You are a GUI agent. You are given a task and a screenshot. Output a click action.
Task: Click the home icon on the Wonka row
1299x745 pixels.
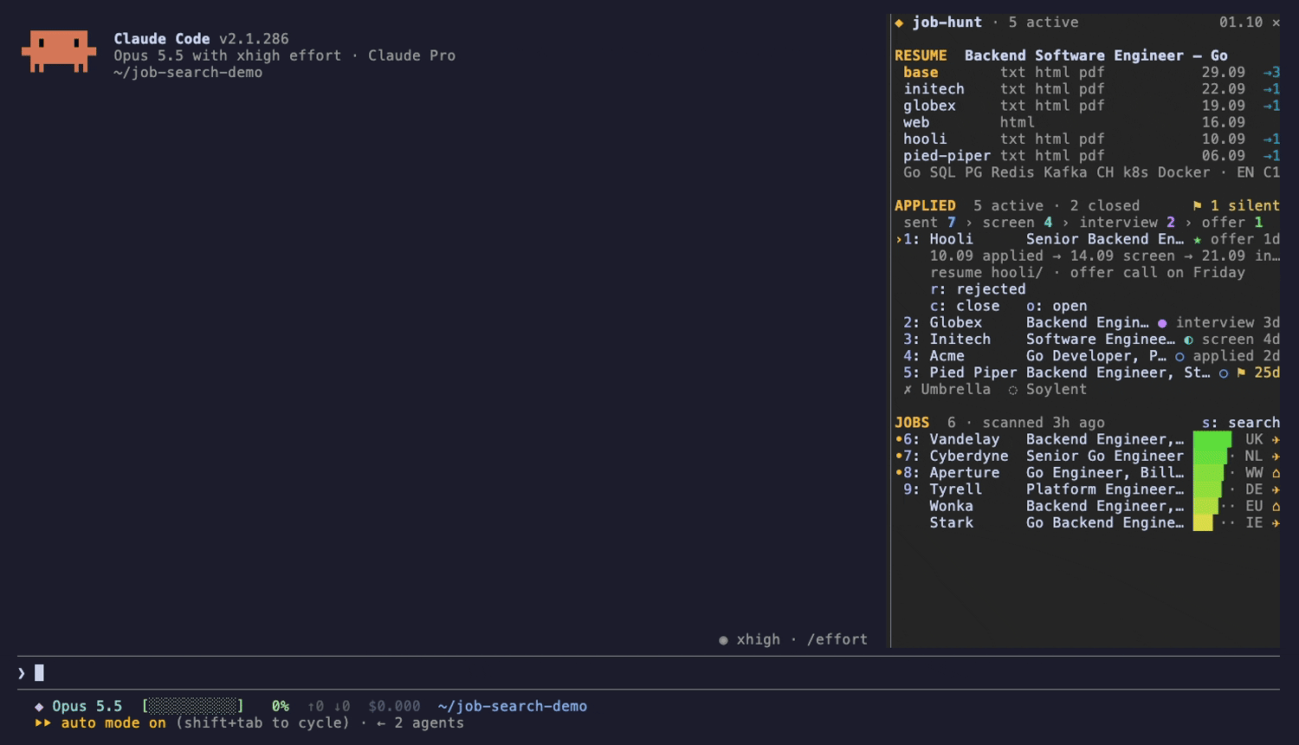[x=1276, y=507]
